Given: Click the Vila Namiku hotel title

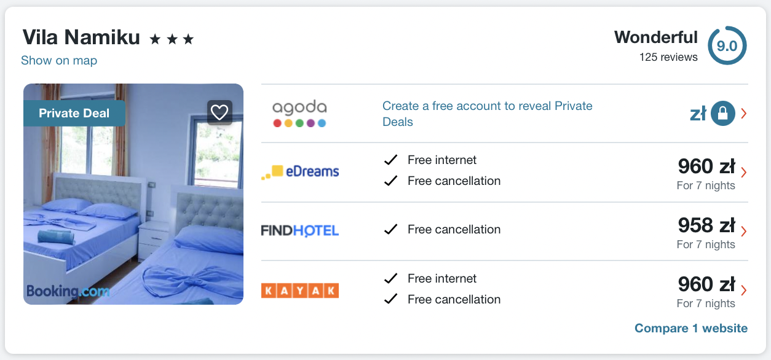Looking at the screenshot, I should 81,37.
